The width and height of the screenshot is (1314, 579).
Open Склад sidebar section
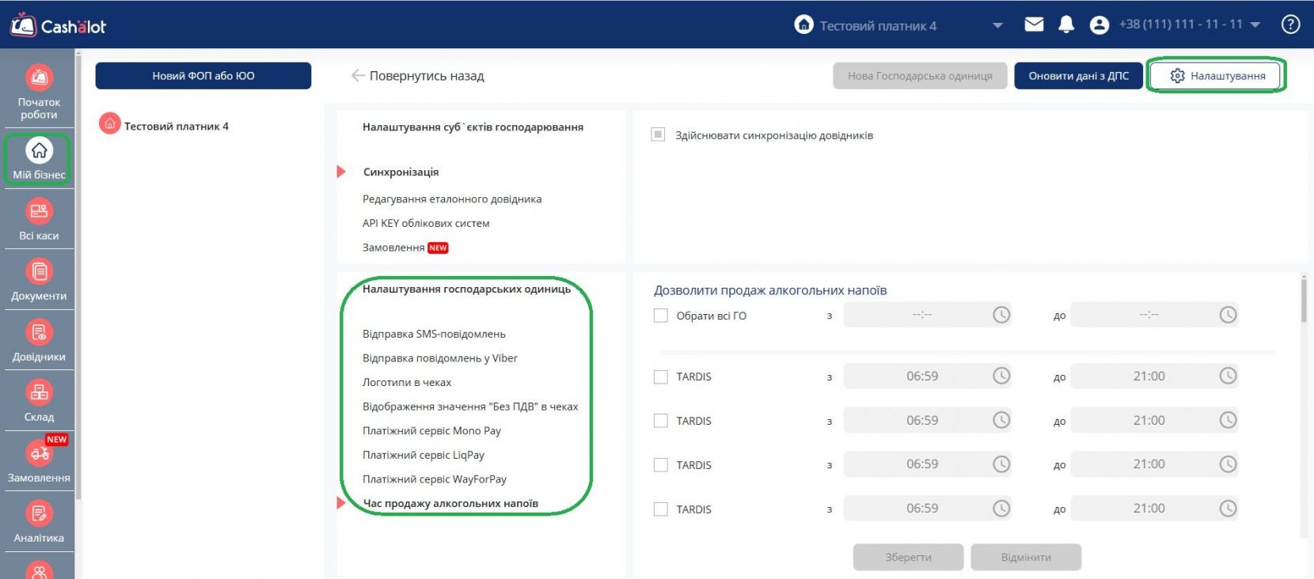(39, 393)
